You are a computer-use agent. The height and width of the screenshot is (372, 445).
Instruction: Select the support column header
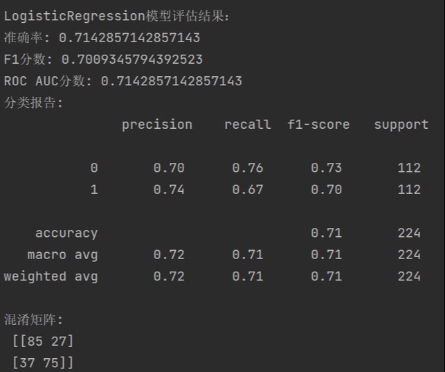pyautogui.click(x=401, y=125)
